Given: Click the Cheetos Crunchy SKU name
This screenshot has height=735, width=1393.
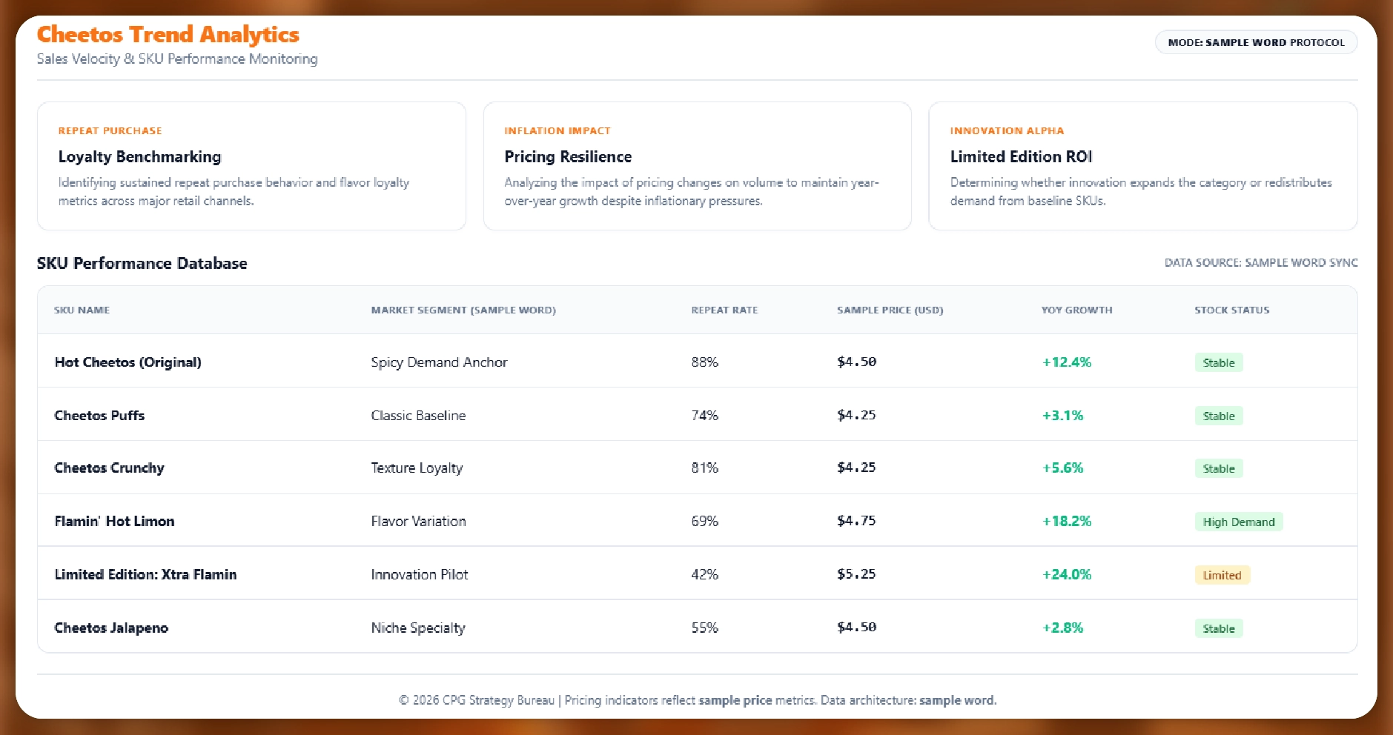Looking at the screenshot, I should click(109, 468).
